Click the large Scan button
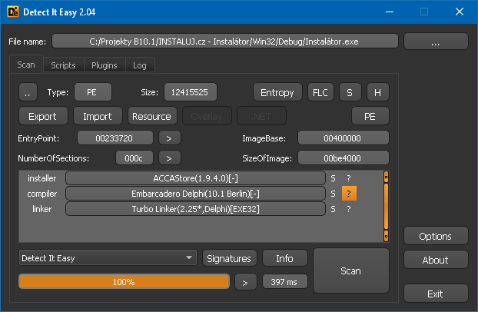The height and width of the screenshot is (312, 478). click(350, 271)
